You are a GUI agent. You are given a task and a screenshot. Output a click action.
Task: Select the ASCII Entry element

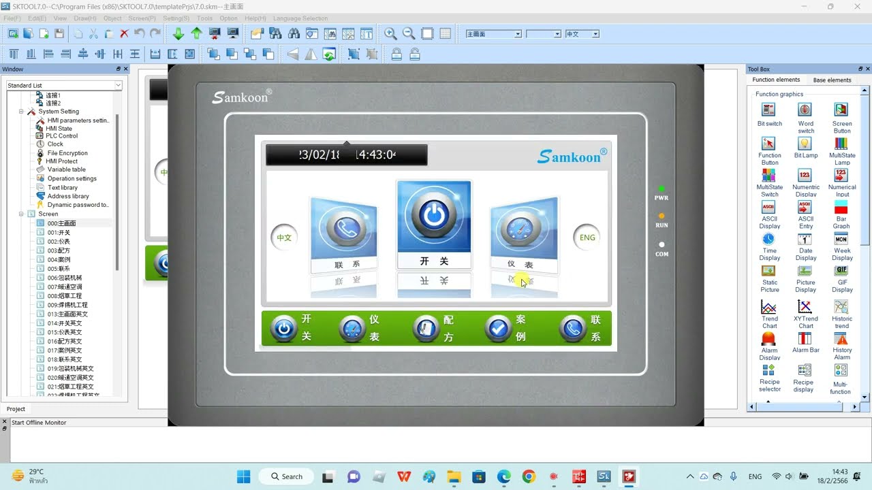click(805, 214)
